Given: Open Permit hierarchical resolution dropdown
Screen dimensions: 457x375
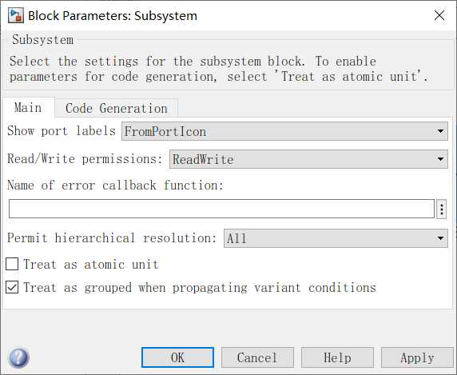Looking at the screenshot, I should tap(336, 238).
